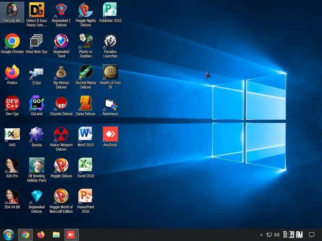Image resolution: width=322 pixels, height=241 pixels.
Task: Open the clock showing 11:39 AM
Action: (293, 235)
